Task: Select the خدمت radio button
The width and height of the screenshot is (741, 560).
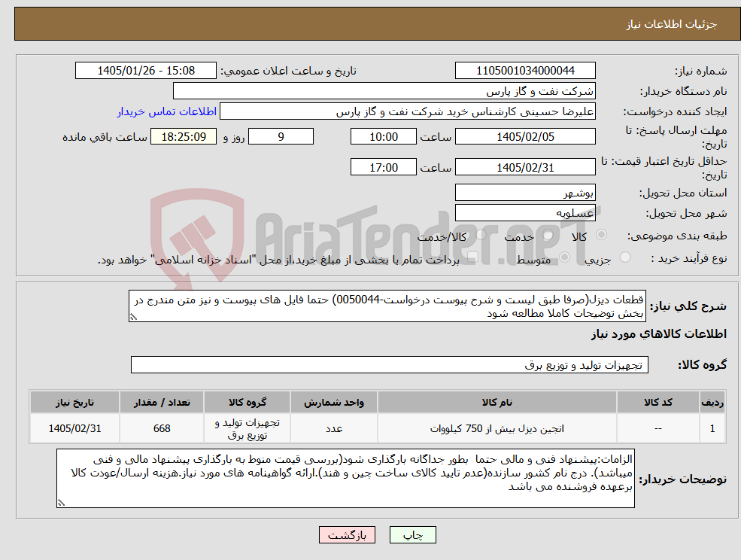Action: (x=548, y=235)
